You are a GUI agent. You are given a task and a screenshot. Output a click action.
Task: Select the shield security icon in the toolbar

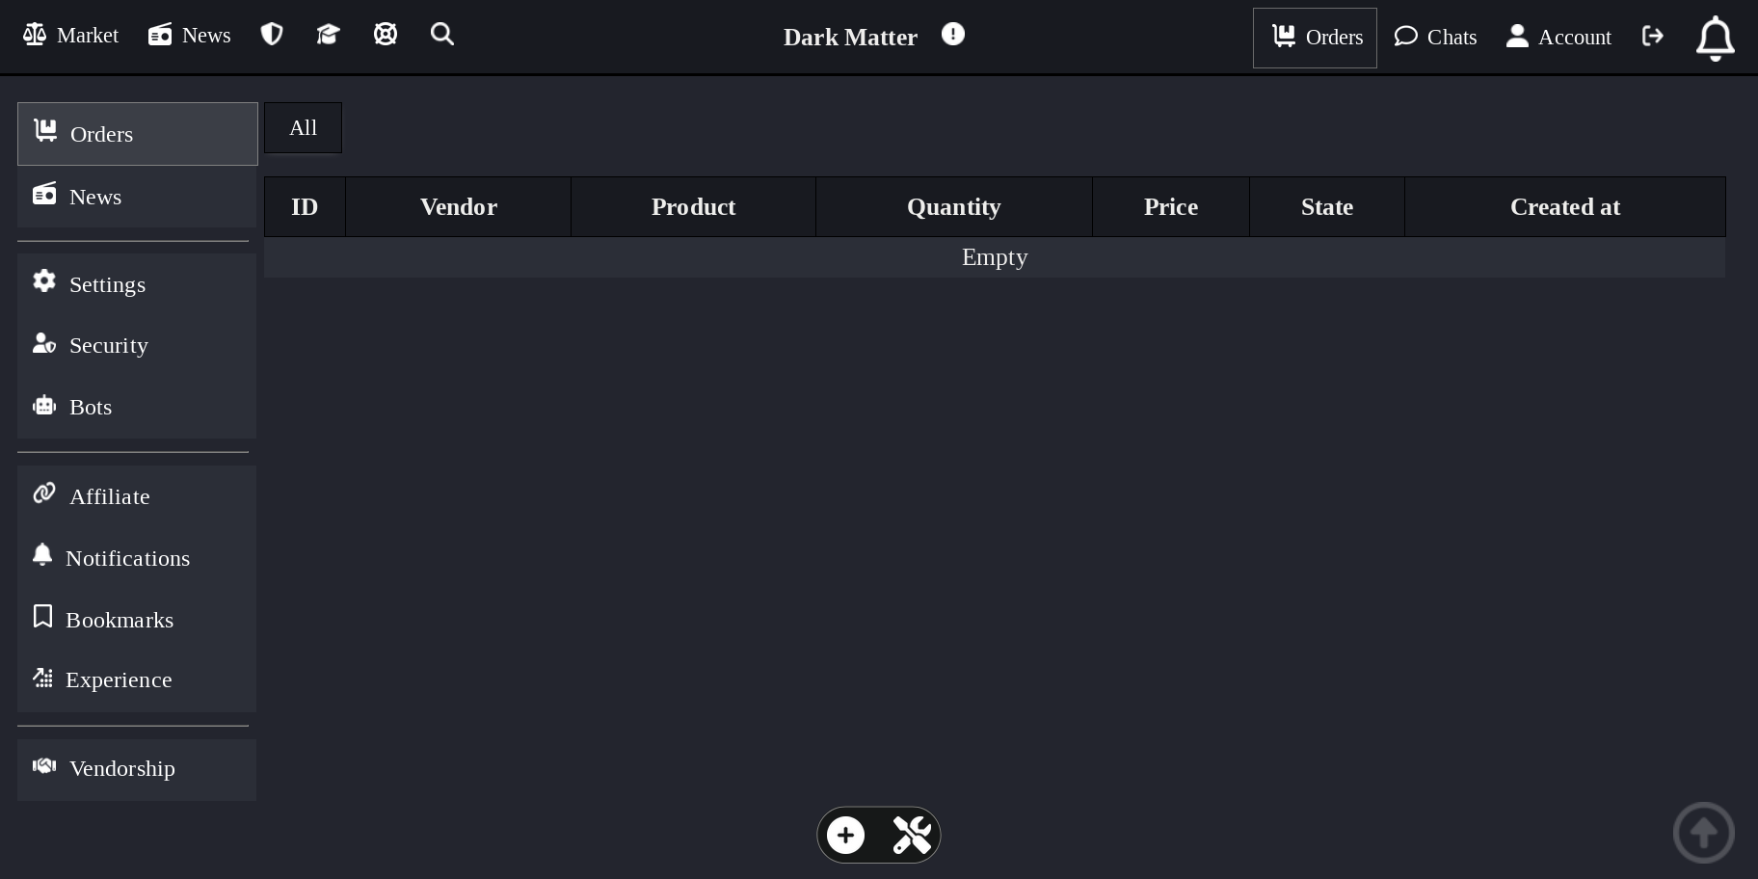(271, 34)
